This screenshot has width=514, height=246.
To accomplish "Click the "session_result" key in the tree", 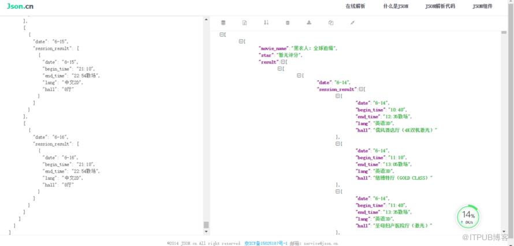I will 337,90.
